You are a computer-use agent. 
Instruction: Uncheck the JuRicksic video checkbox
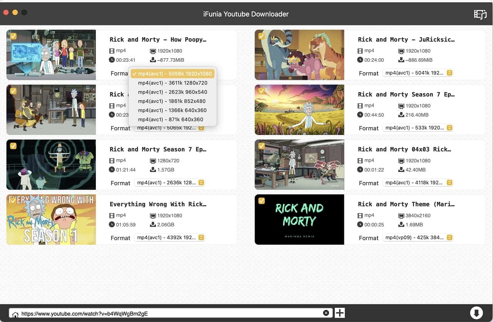point(262,36)
